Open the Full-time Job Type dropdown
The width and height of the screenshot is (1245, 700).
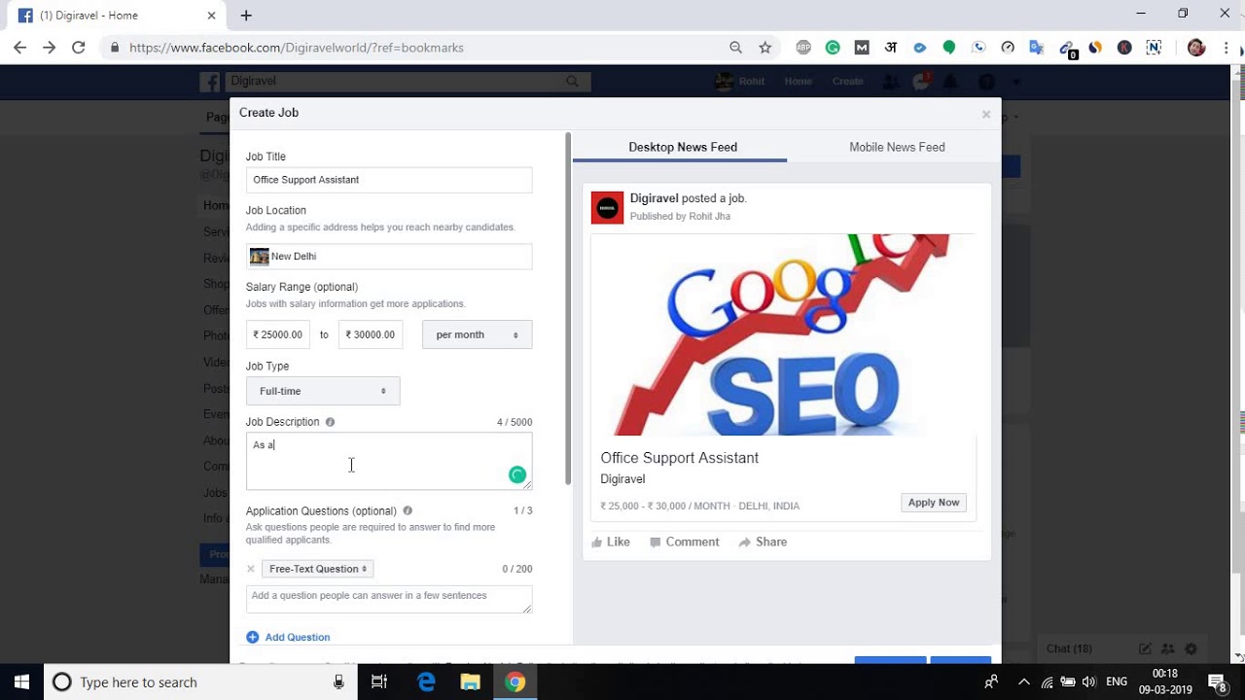click(323, 391)
